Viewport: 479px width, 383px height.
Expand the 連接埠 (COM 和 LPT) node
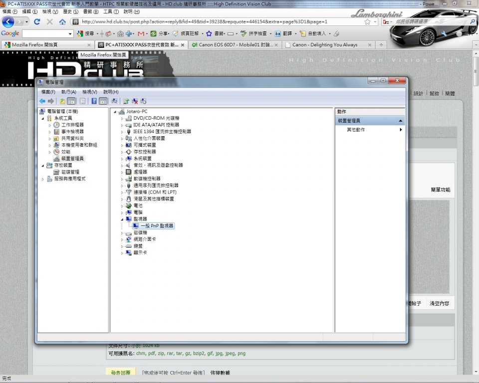(x=122, y=192)
